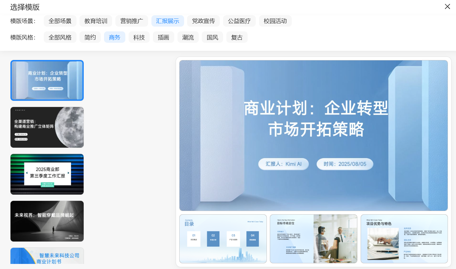
Task: Choose the 党政宣传 scene filter
Action: (204, 21)
